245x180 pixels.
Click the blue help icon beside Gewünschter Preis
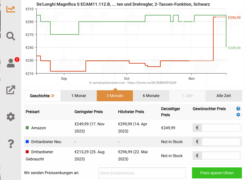click(x=238, y=109)
